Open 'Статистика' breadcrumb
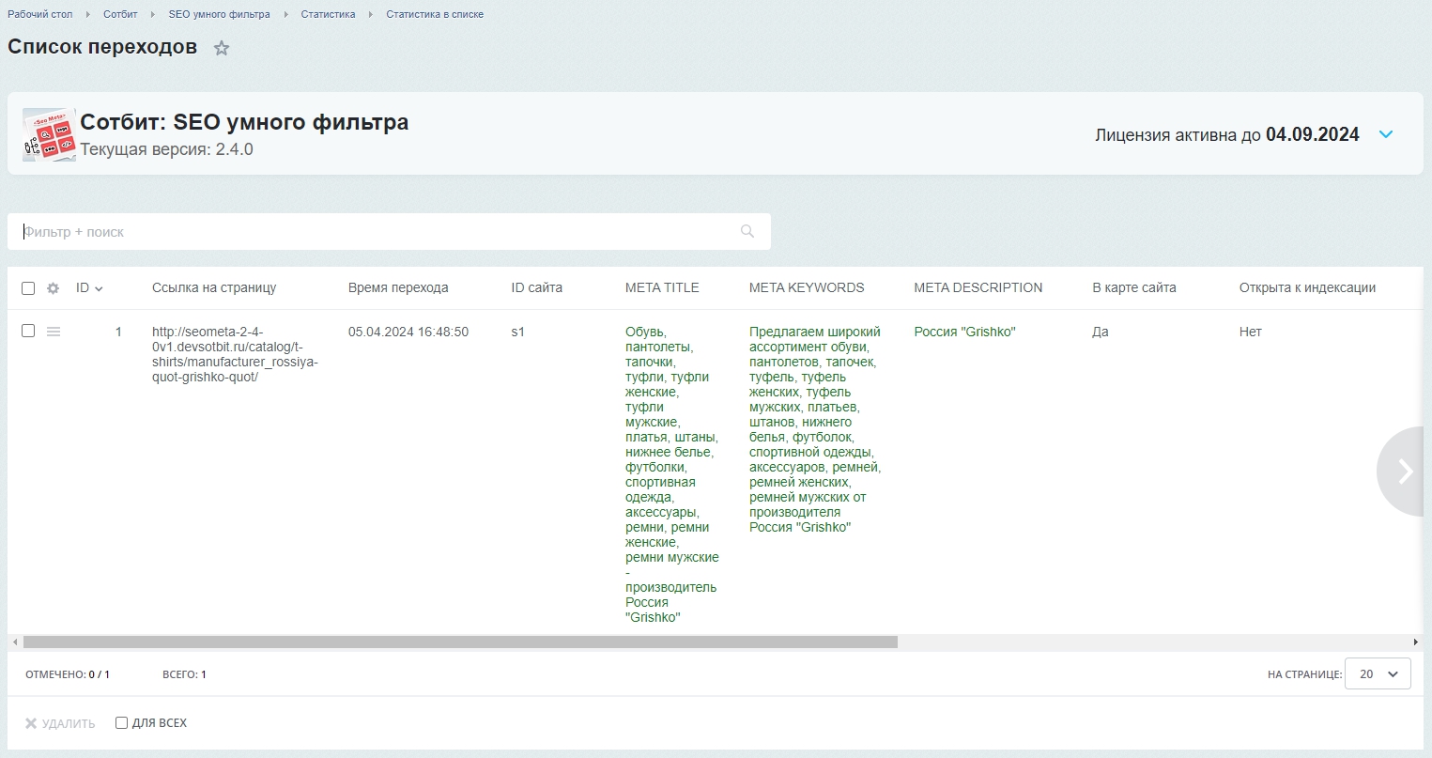 (x=328, y=14)
